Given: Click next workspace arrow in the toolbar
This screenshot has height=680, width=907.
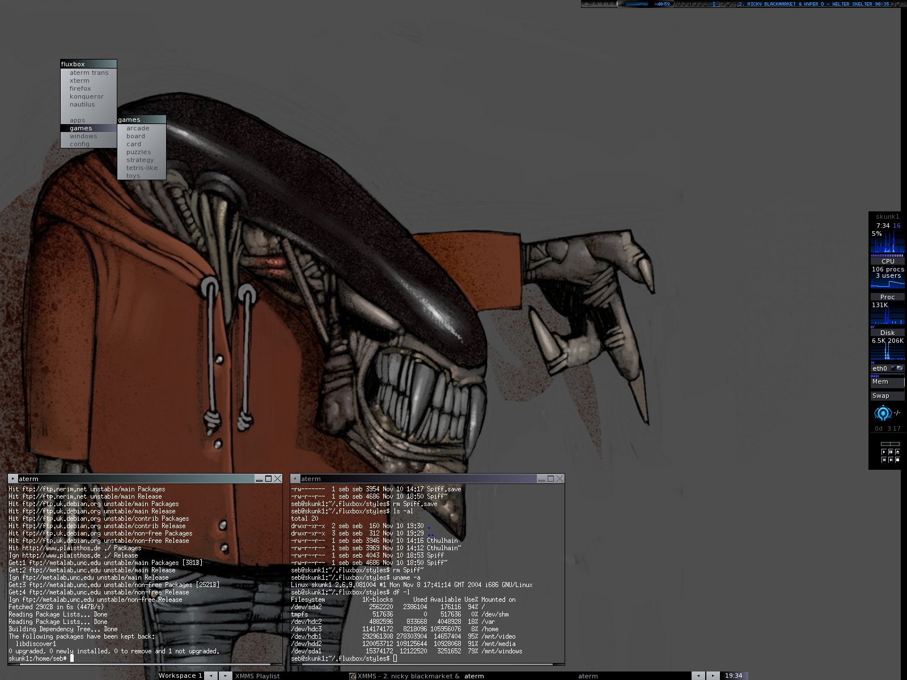Looking at the screenshot, I should (x=225, y=675).
